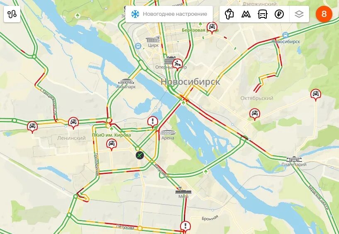339x234 pixels.
Task: Select the Новосибирск bus station icon
Action: 285,35
